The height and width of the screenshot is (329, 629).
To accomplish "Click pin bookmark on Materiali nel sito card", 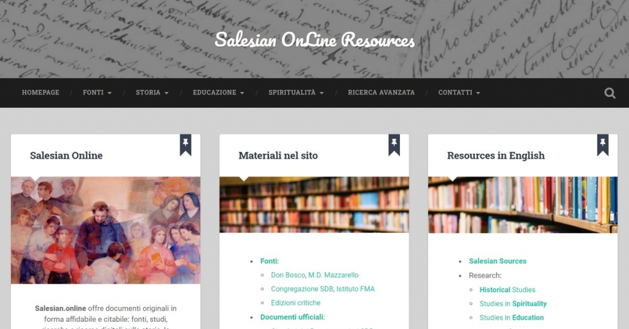I will point(394,145).
